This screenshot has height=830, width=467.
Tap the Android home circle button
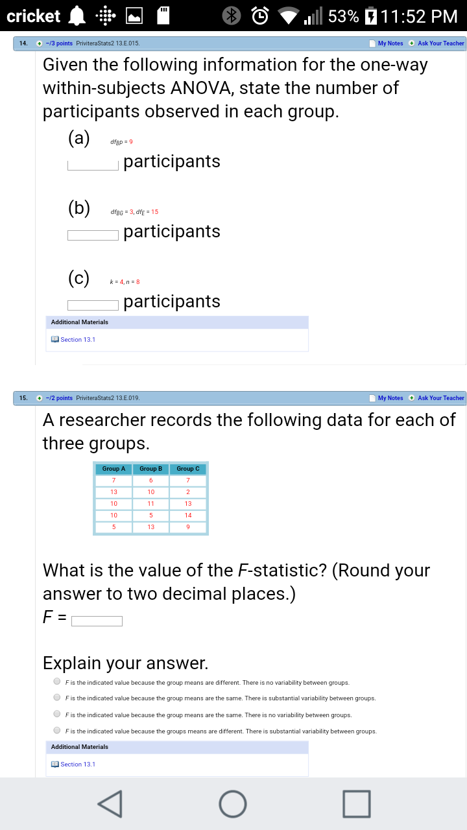pos(233,804)
